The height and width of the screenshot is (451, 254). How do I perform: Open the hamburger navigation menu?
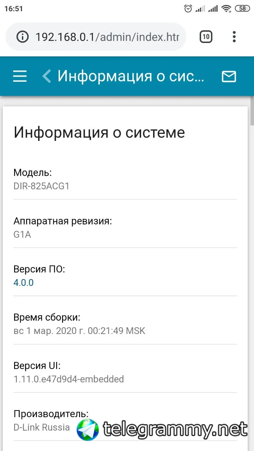tap(20, 76)
